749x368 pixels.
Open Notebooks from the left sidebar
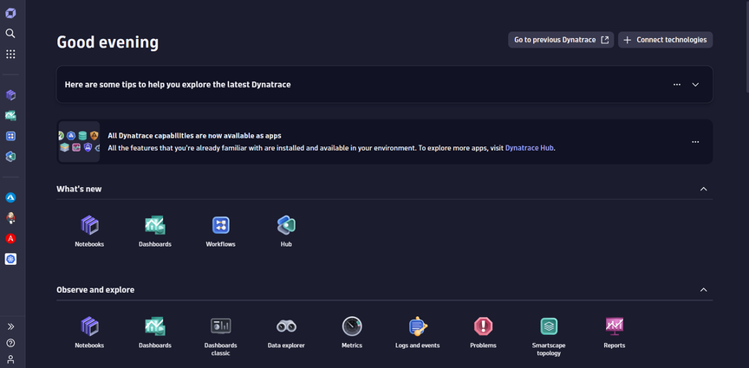pyautogui.click(x=10, y=95)
